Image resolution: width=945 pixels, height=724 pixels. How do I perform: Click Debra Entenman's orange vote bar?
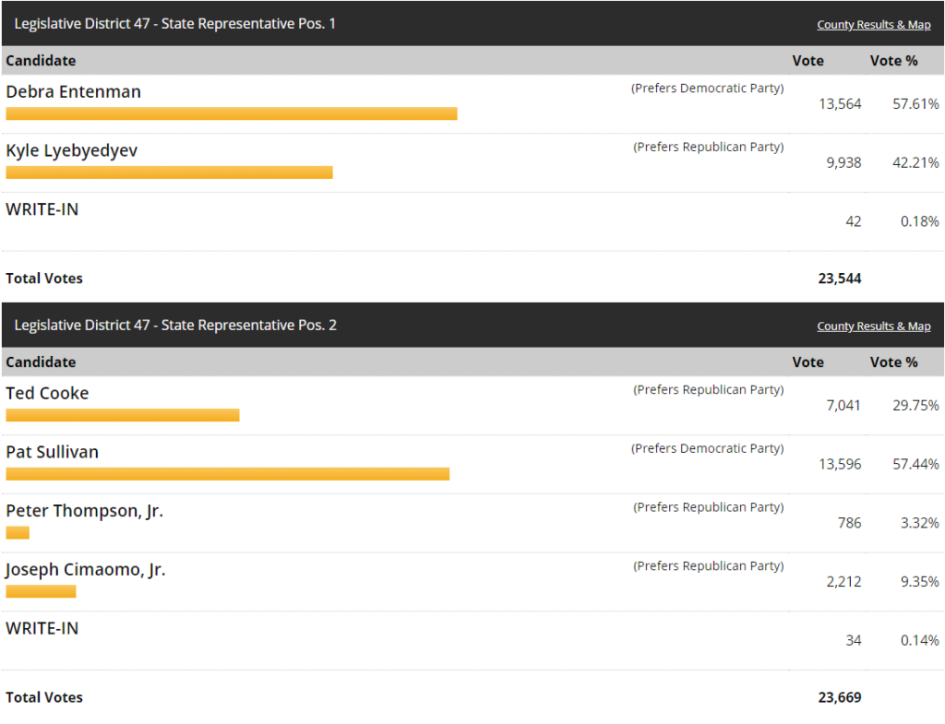231,113
